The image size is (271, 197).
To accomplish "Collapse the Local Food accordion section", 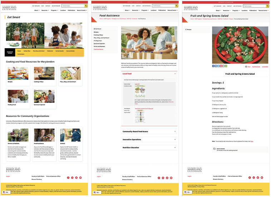I will coord(149,74).
